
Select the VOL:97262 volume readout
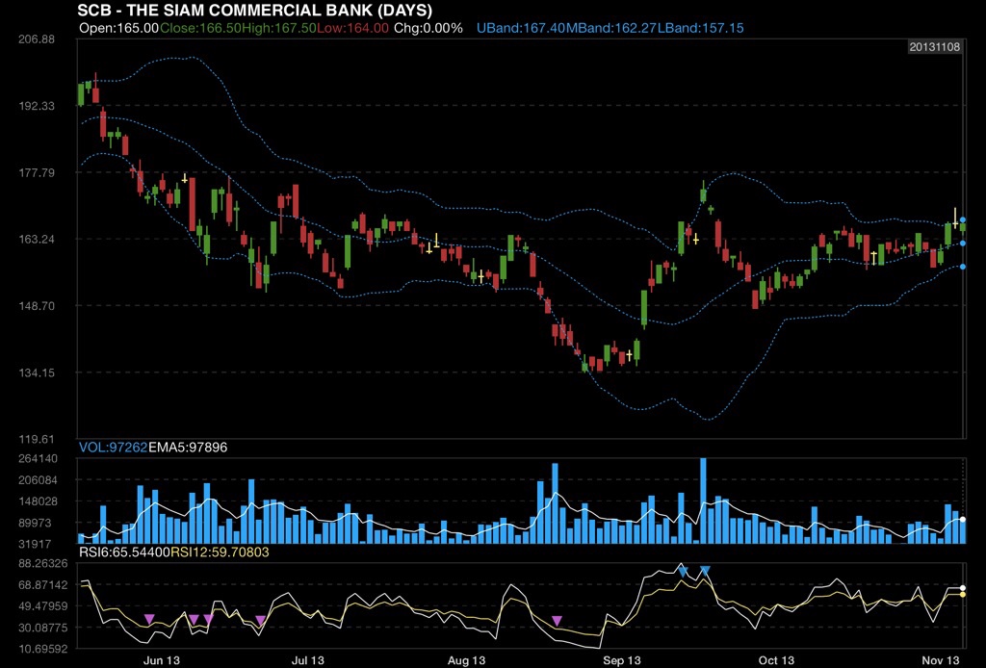tap(114, 448)
